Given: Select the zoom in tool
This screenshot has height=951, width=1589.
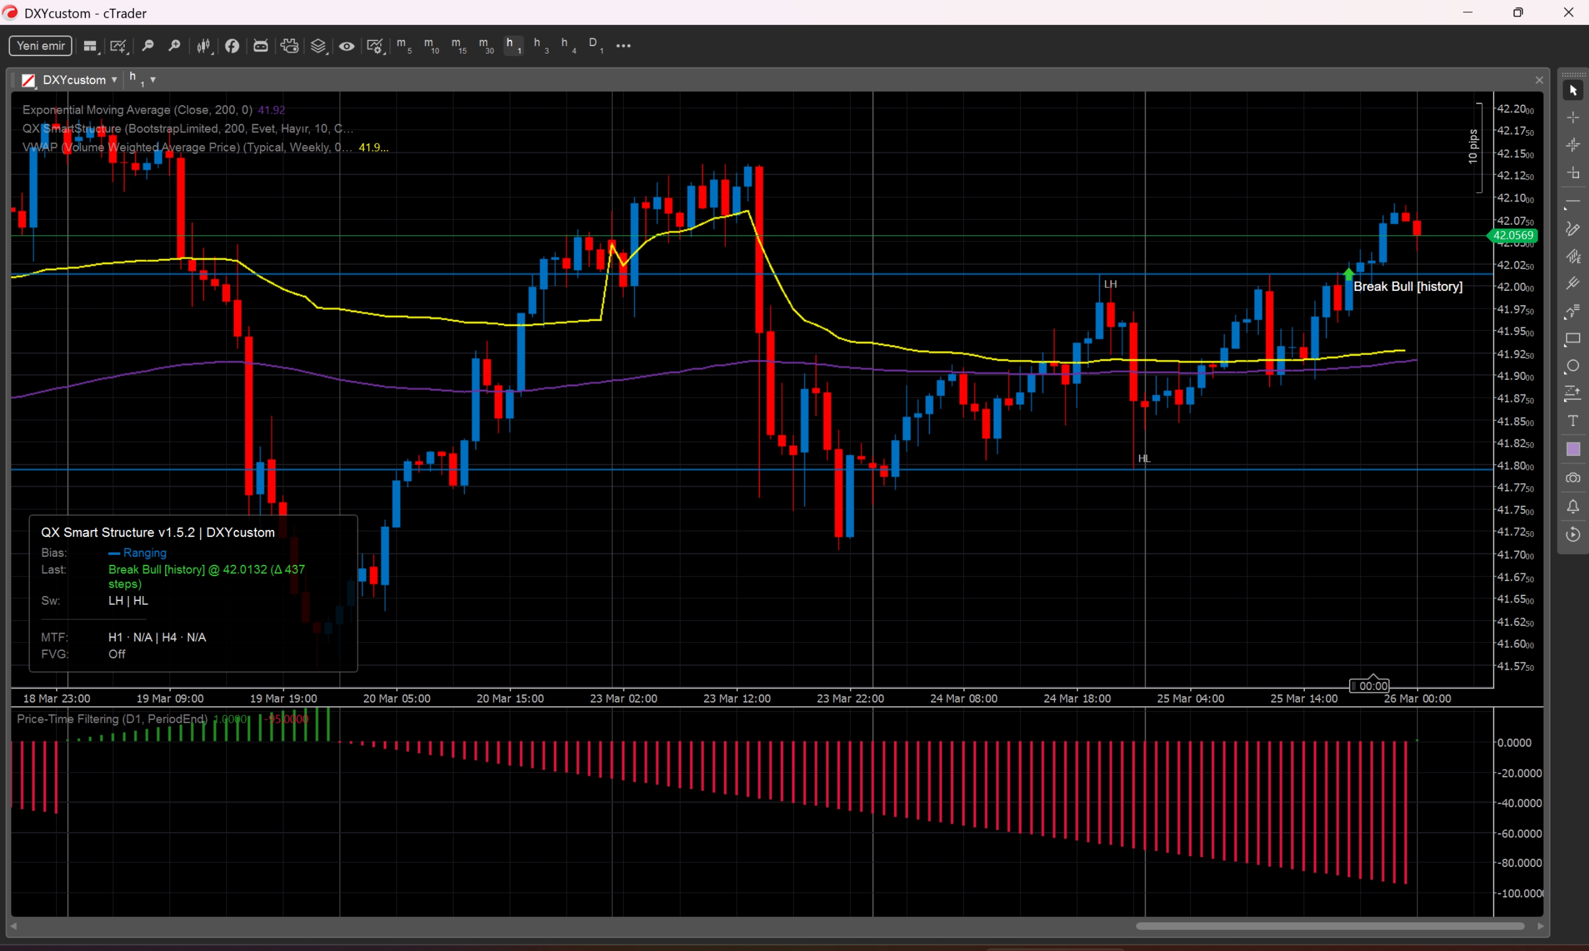Looking at the screenshot, I should 175,45.
